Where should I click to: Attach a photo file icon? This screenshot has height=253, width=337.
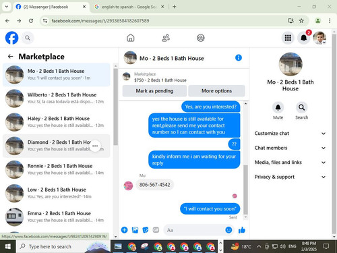(x=135, y=230)
